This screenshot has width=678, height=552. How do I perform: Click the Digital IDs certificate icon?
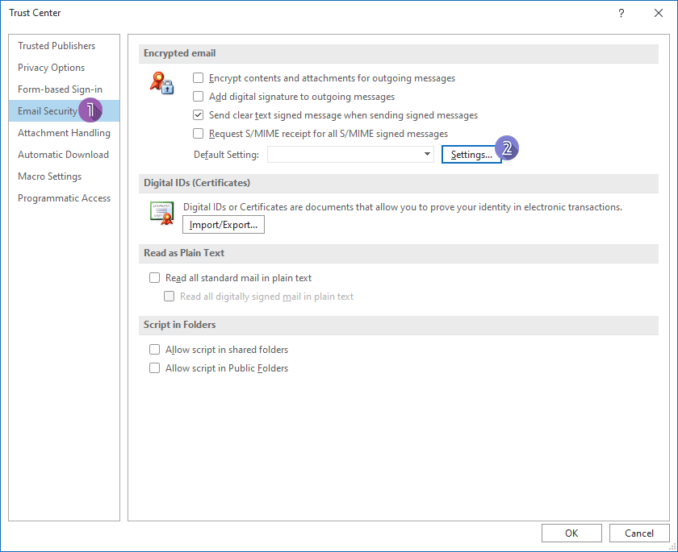pyautogui.click(x=161, y=214)
